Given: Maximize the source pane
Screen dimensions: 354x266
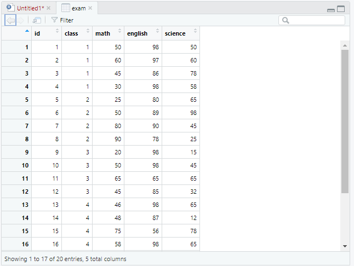Looking at the screenshot, I should pyautogui.click(x=341, y=9).
